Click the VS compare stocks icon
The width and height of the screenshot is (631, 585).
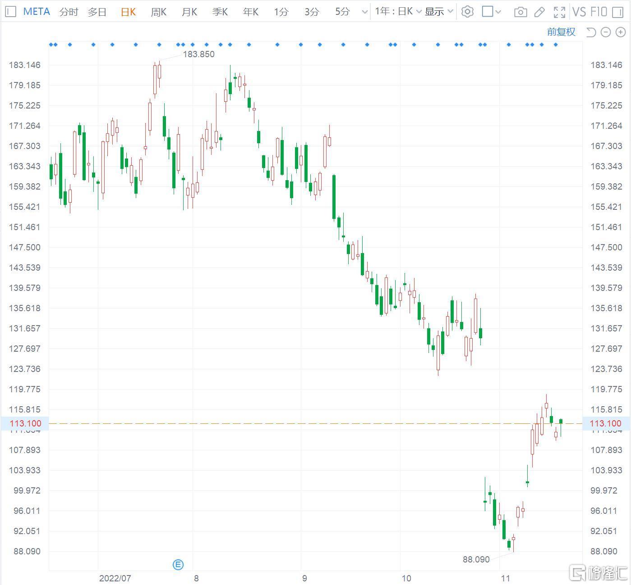579,12
